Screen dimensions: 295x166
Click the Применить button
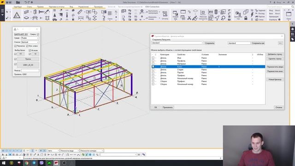pos(168,107)
